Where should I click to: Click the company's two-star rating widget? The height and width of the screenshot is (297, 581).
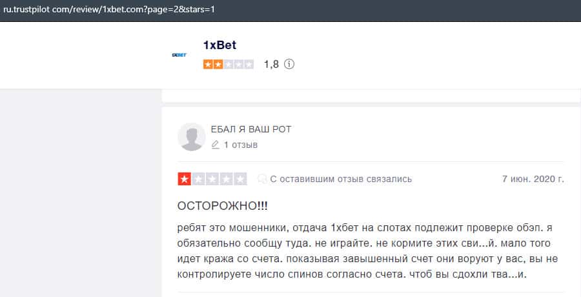point(229,65)
